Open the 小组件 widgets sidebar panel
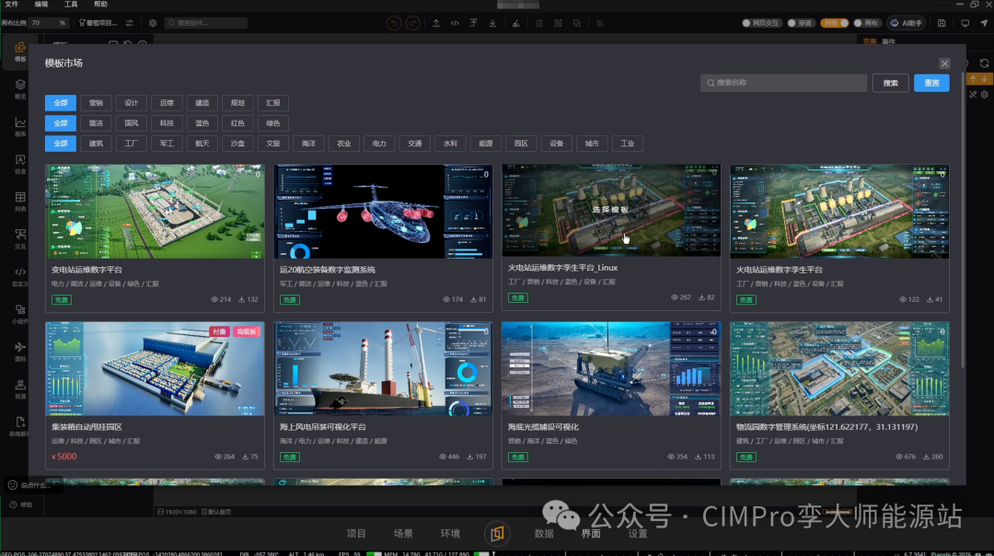 tap(20, 314)
